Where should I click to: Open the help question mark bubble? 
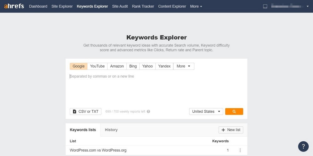click(303, 146)
